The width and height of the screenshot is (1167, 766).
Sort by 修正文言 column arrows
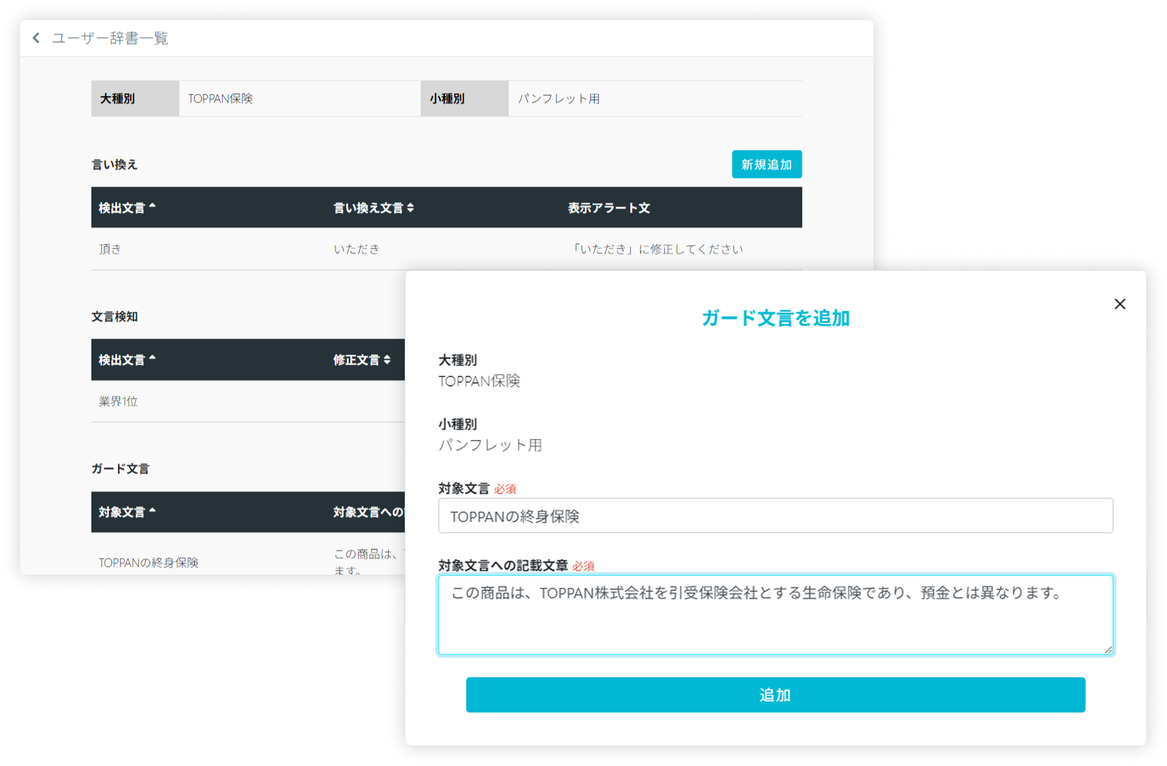coord(387,360)
